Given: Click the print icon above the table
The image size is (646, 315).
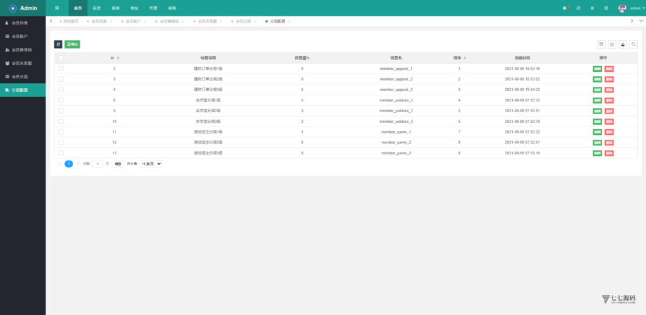Looking at the screenshot, I should coord(612,44).
